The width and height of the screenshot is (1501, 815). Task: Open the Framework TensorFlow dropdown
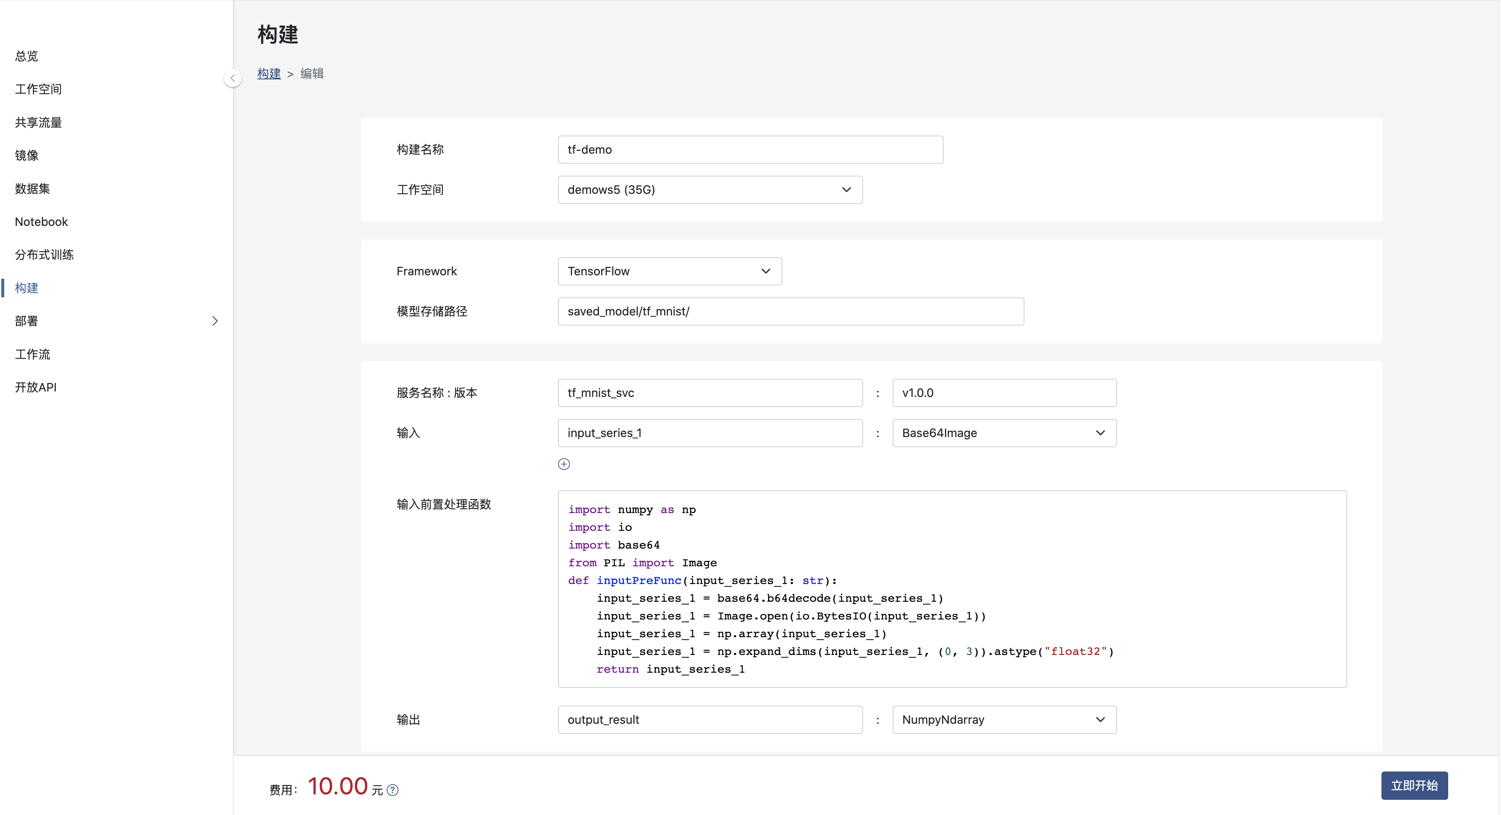[670, 272]
